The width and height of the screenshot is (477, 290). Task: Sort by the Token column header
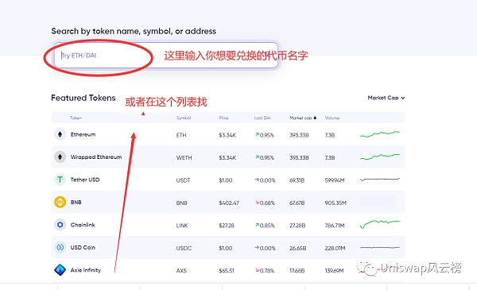click(76, 118)
